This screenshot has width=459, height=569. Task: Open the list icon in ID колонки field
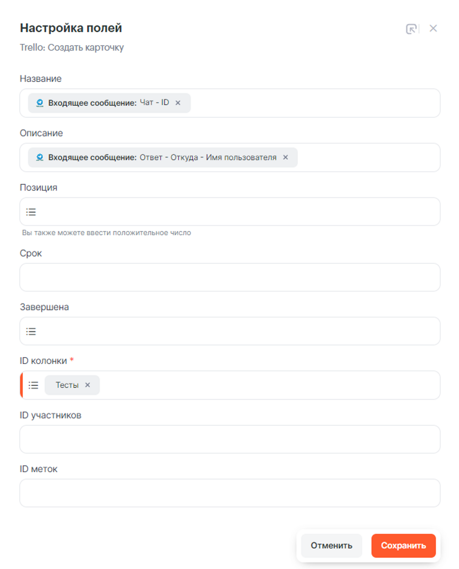(x=33, y=385)
